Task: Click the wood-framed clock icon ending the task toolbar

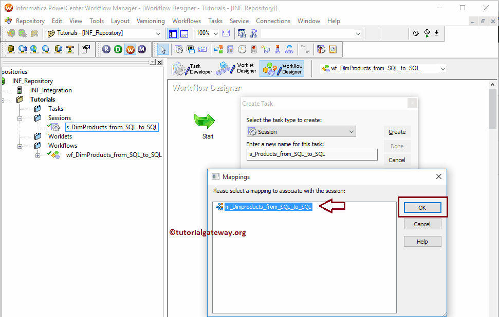Action: pos(333,50)
